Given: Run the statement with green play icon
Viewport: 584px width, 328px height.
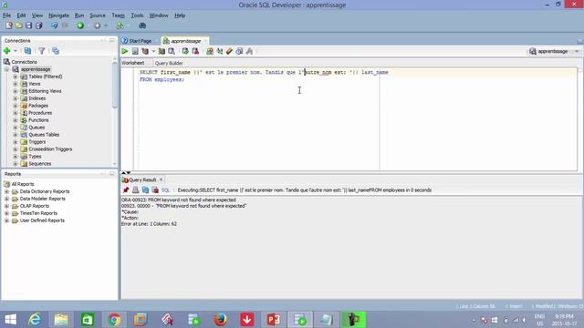Looking at the screenshot, I should click(125, 51).
